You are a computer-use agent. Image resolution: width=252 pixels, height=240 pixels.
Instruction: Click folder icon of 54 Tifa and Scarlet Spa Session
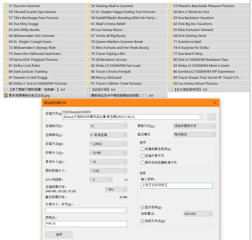[x=6, y=12]
